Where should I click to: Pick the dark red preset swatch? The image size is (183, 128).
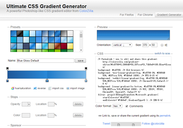64,46
